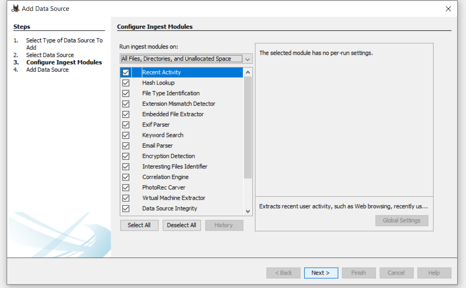This screenshot has width=466, height=288.
Task: Open the ingest target dropdown
Action: point(247,59)
